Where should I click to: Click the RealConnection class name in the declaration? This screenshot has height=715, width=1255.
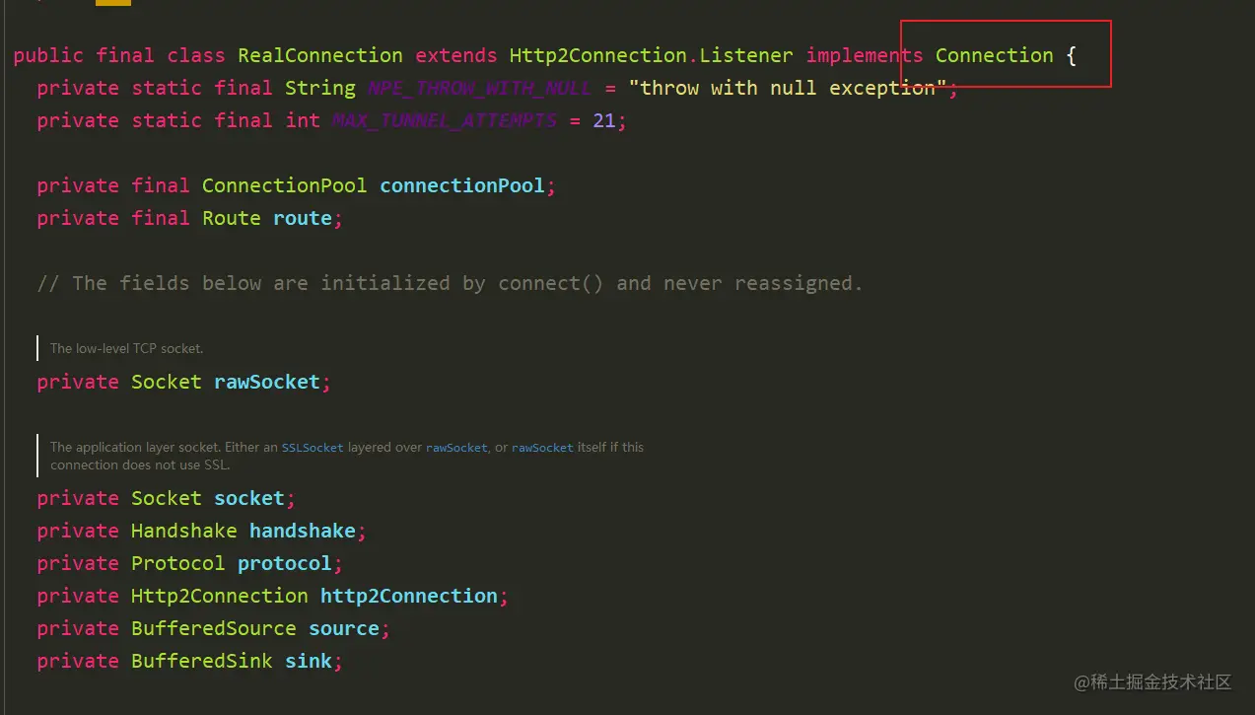point(320,55)
